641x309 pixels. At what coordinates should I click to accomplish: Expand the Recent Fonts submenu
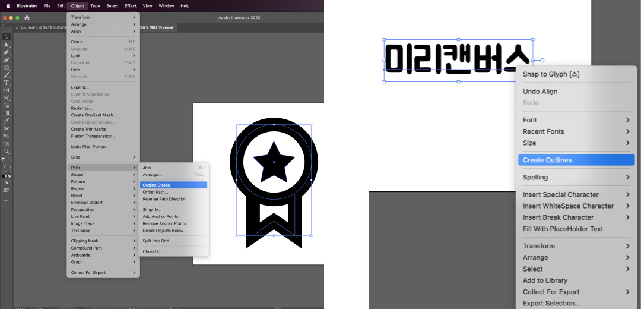pos(576,131)
